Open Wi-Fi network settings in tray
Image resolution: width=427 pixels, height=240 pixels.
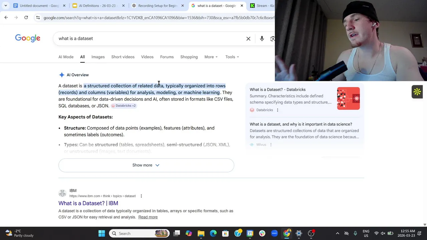pos(376,233)
